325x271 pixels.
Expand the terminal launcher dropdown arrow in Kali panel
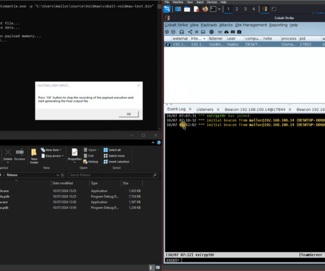pos(219,9)
